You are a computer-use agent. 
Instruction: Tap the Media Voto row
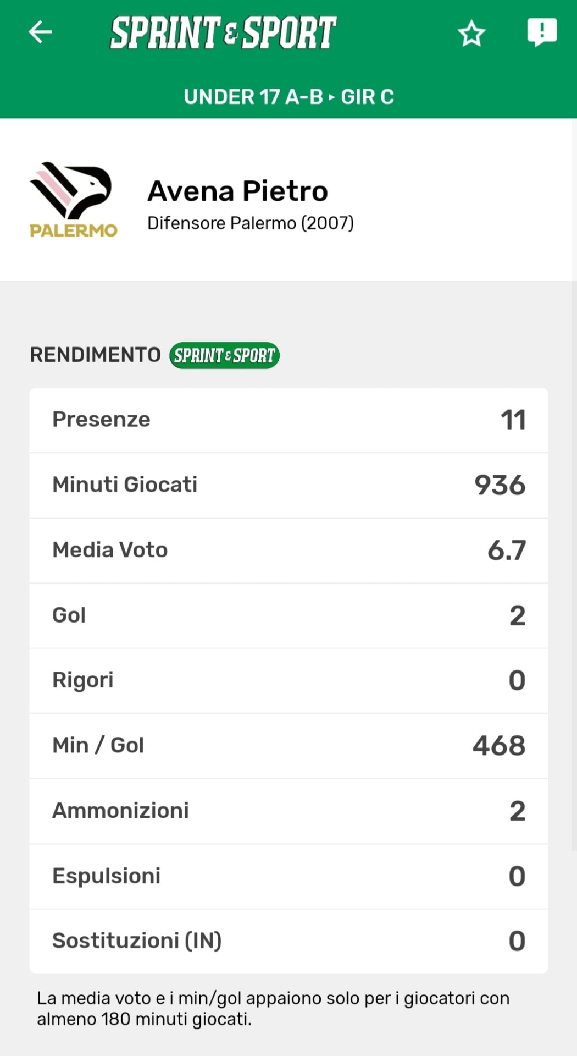click(288, 551)
